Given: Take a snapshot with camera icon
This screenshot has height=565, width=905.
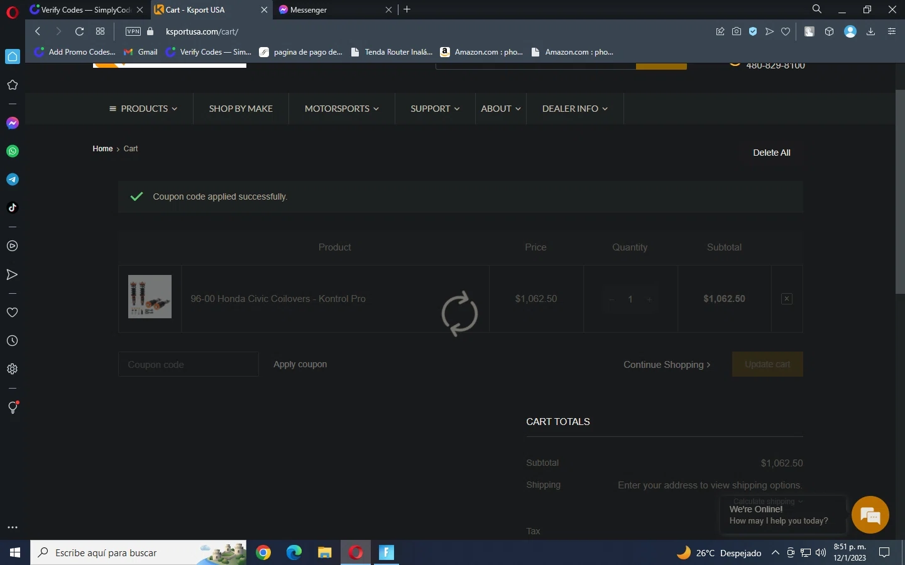Looking at the screenshot, I should pos(737,31).
